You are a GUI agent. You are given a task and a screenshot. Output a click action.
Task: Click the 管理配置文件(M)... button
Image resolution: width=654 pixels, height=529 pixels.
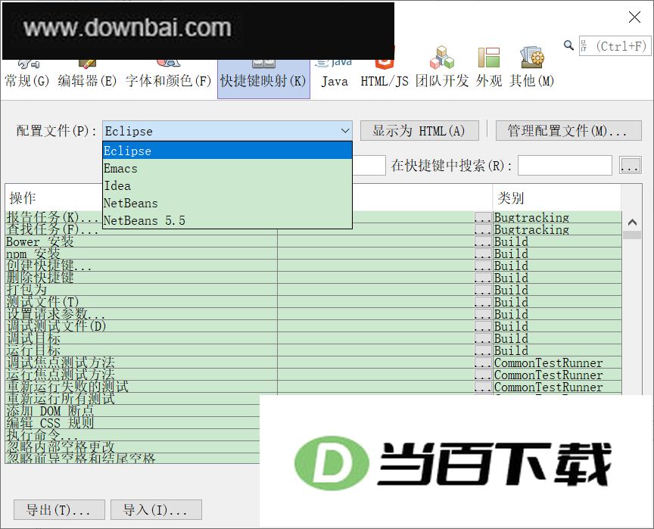(x=568, y=131)
